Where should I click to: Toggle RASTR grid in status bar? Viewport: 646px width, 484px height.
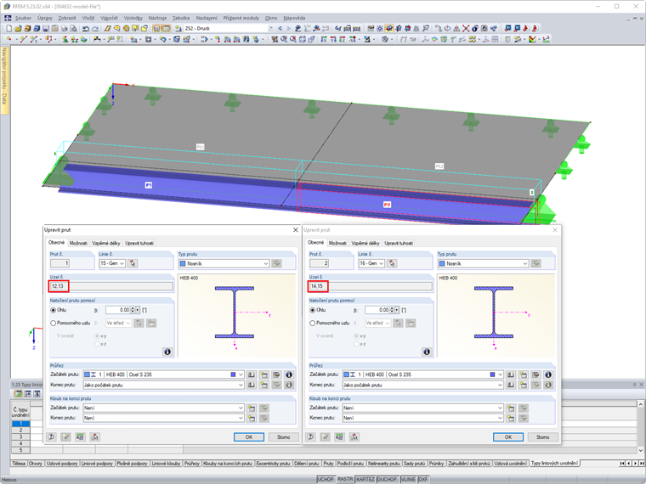point(345,480)
